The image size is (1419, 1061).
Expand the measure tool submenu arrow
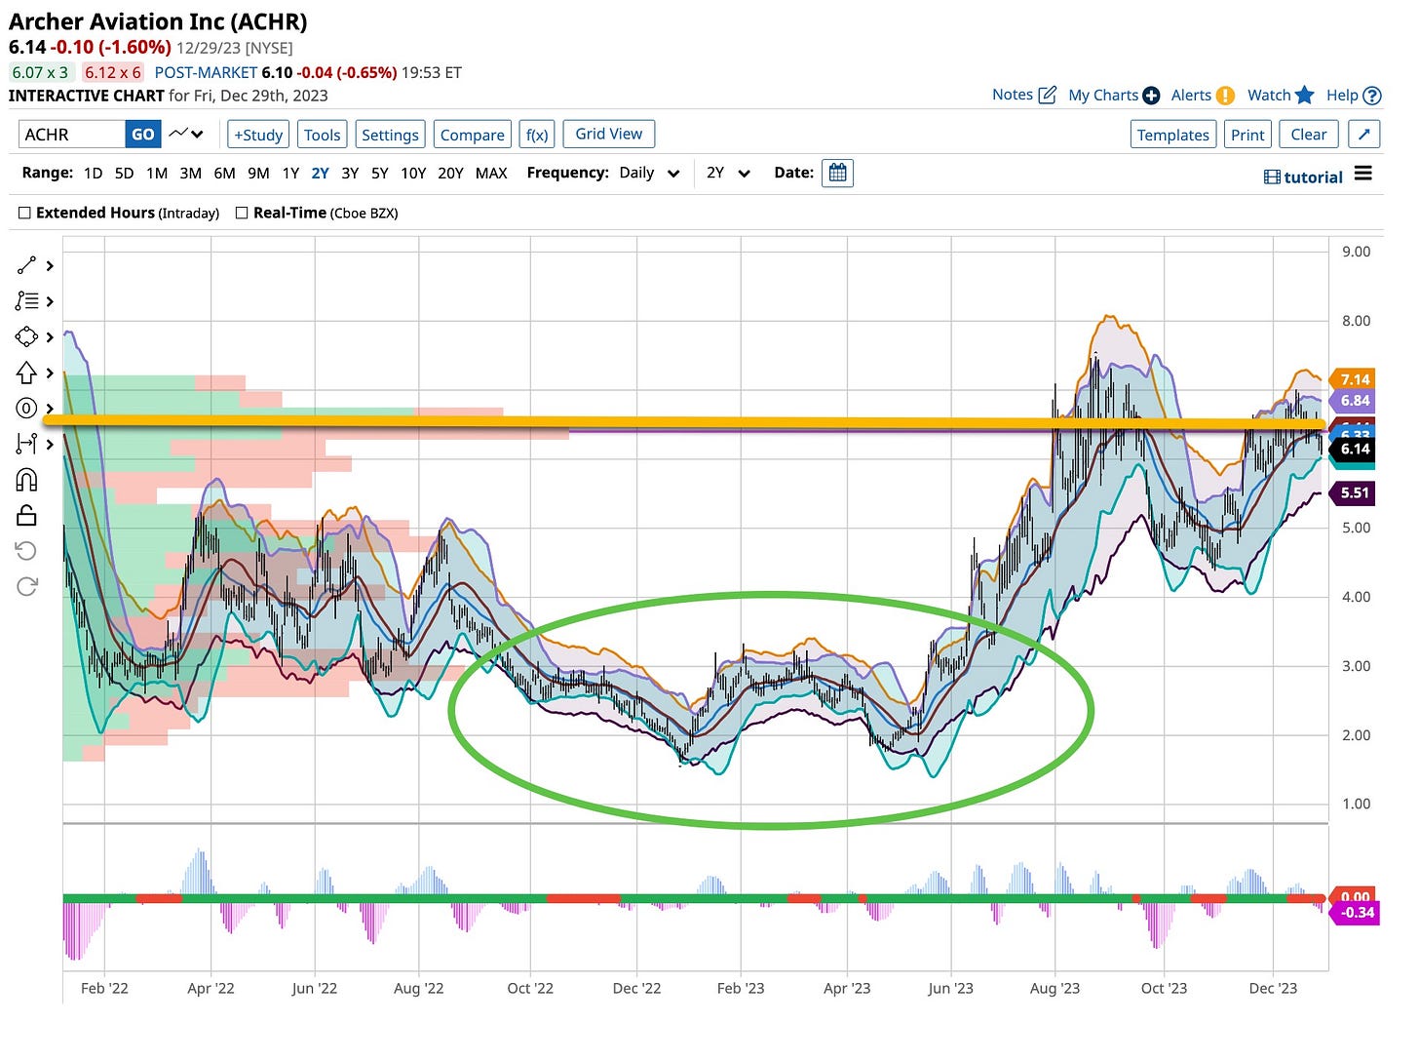[50, 445]
